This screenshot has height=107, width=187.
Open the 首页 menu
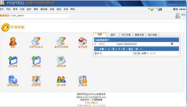[x=2, y=9]
